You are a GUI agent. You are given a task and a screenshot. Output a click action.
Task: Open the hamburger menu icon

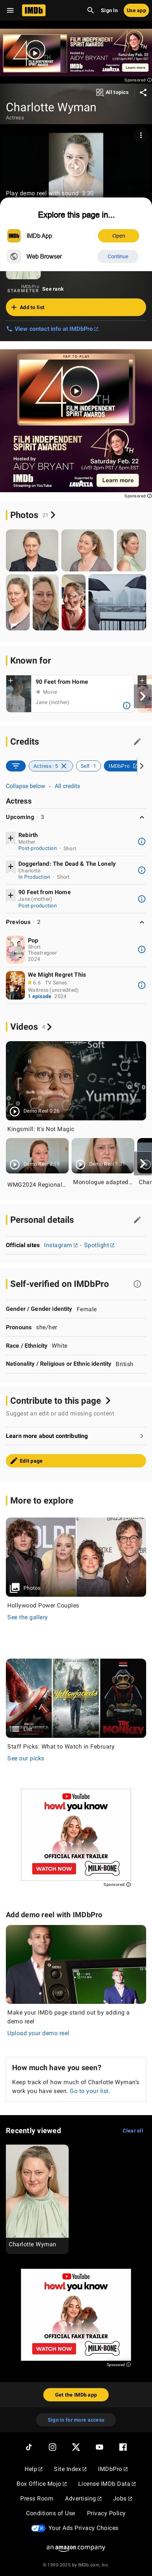[9, 10]
